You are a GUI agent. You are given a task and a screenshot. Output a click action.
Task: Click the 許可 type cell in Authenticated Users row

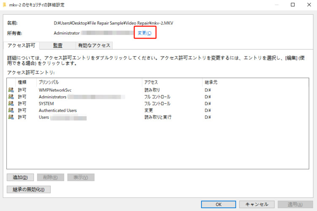(22, 110)
